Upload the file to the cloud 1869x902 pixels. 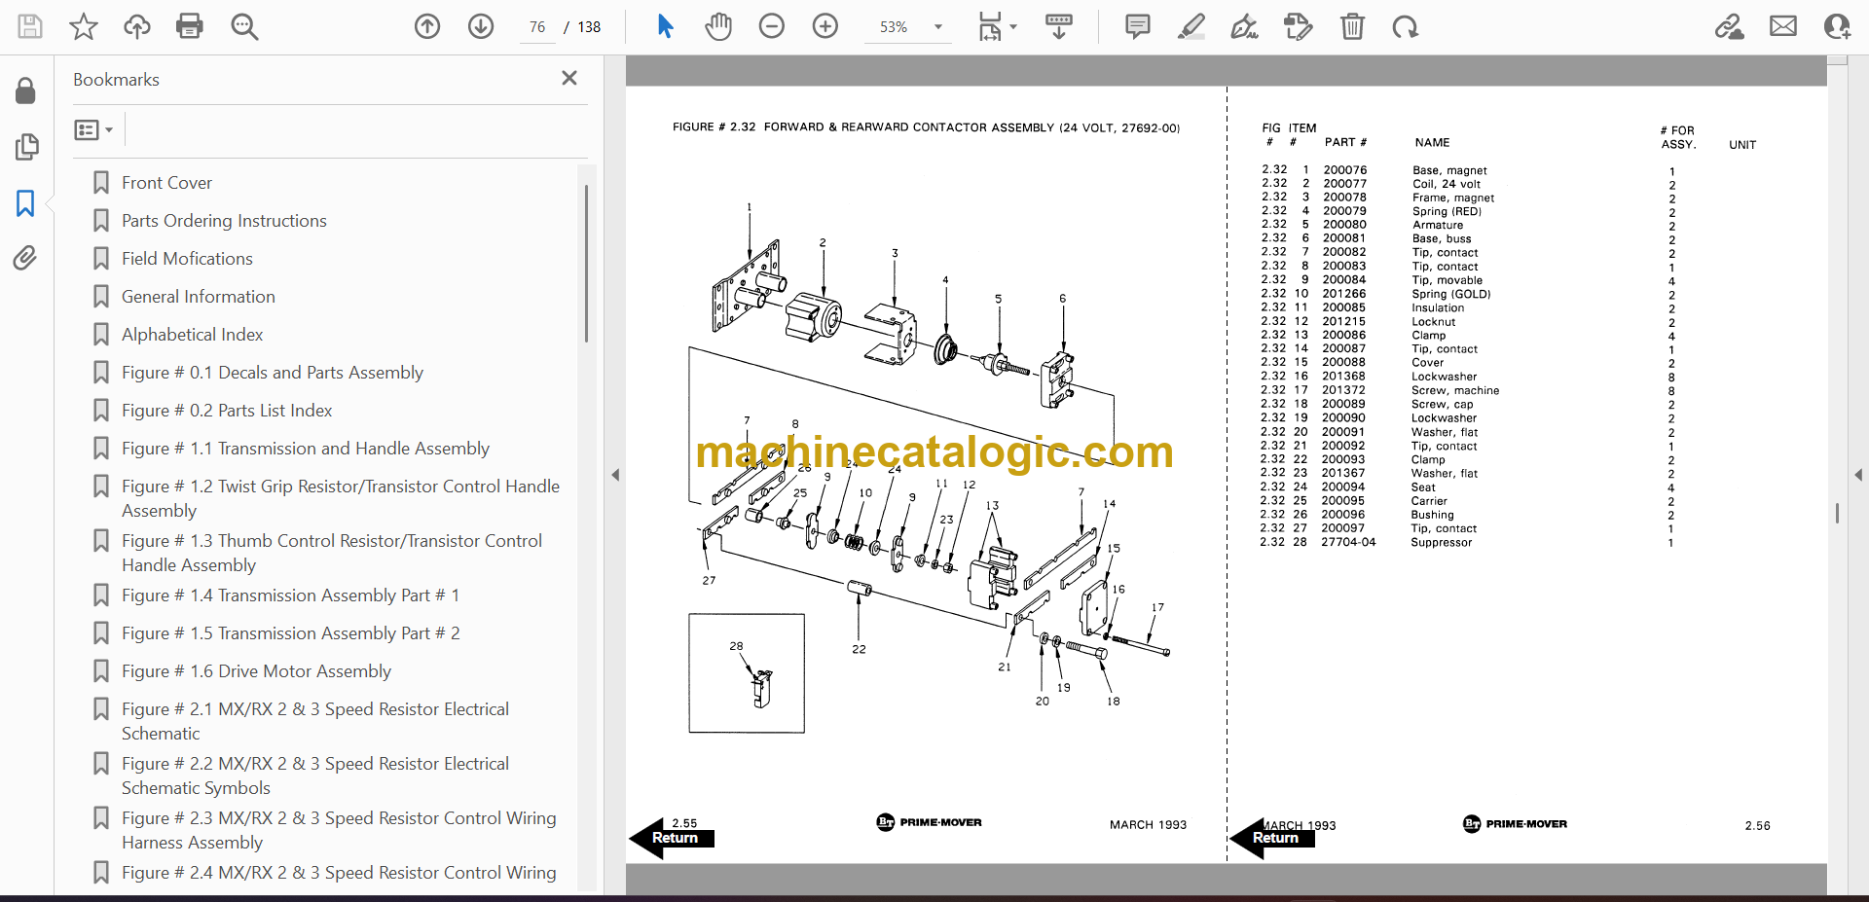click(137, 26)
